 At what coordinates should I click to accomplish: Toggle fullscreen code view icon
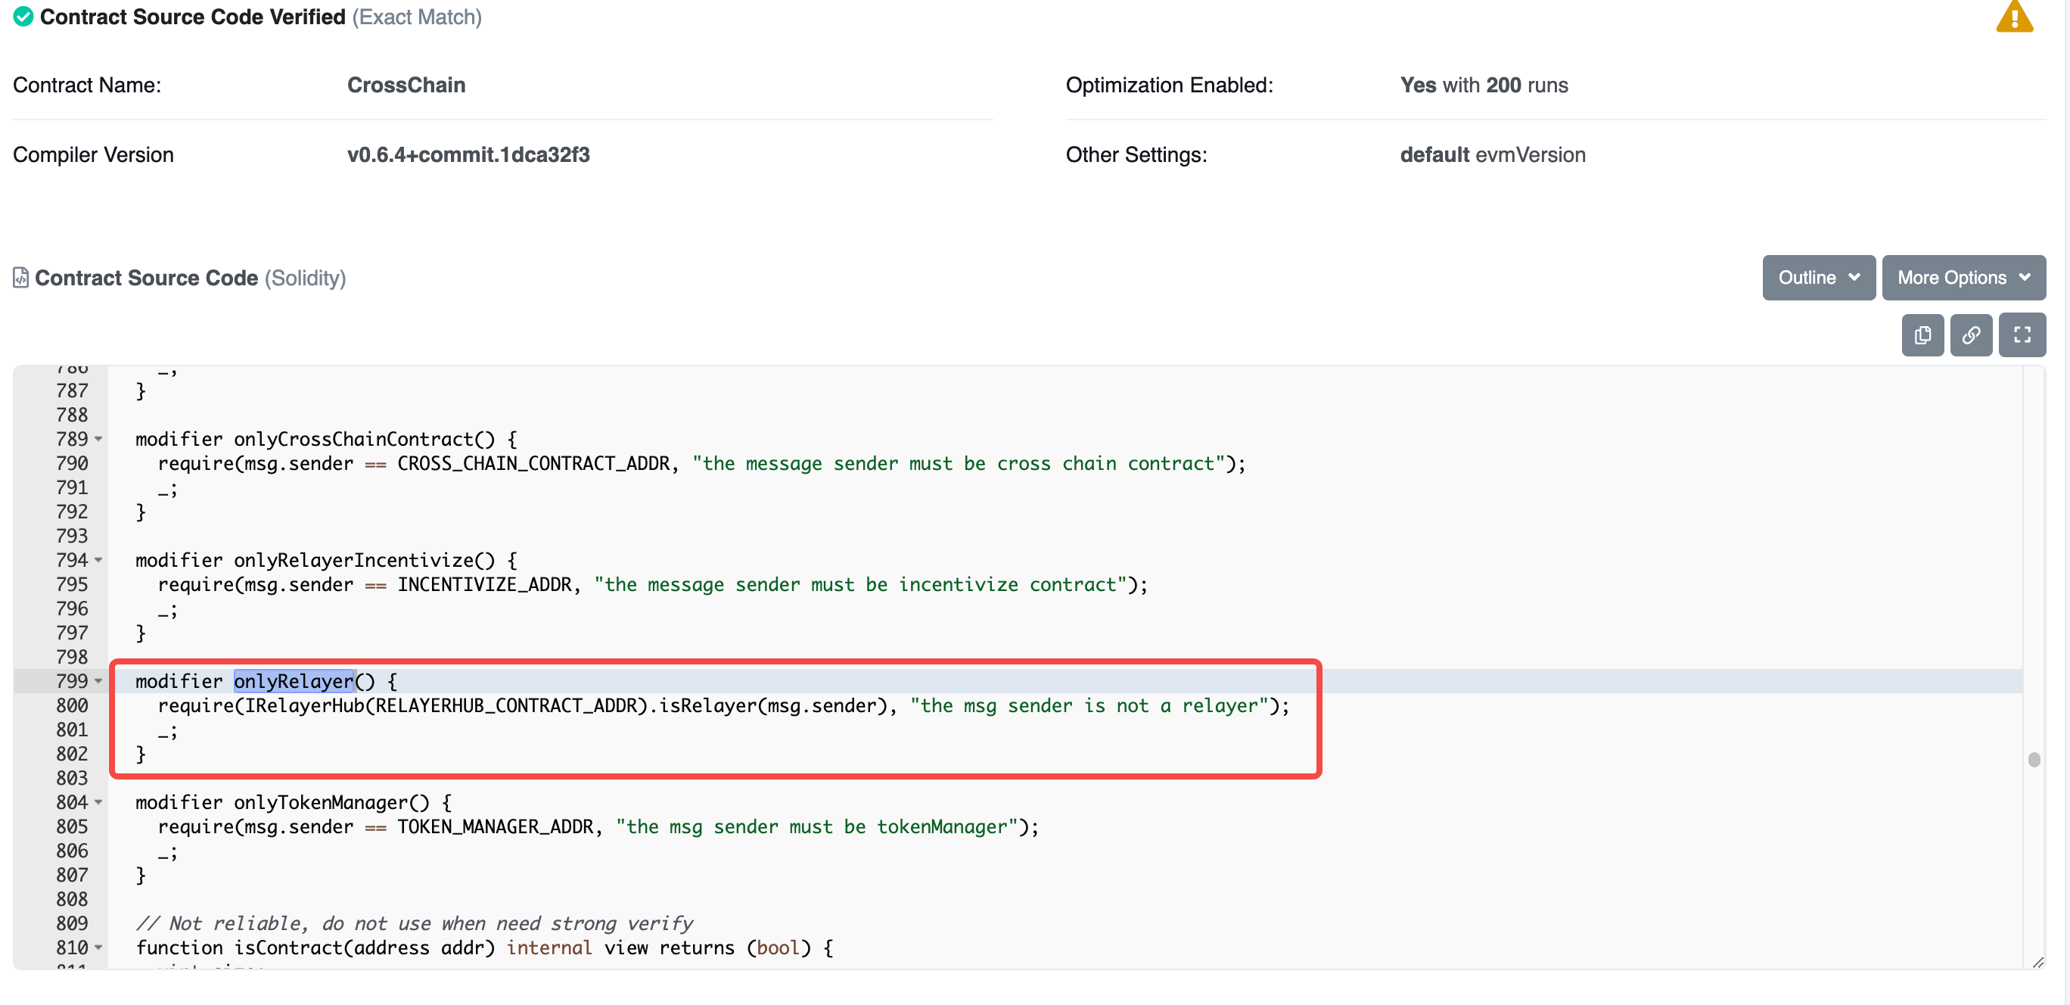[x=2022, y=334]
